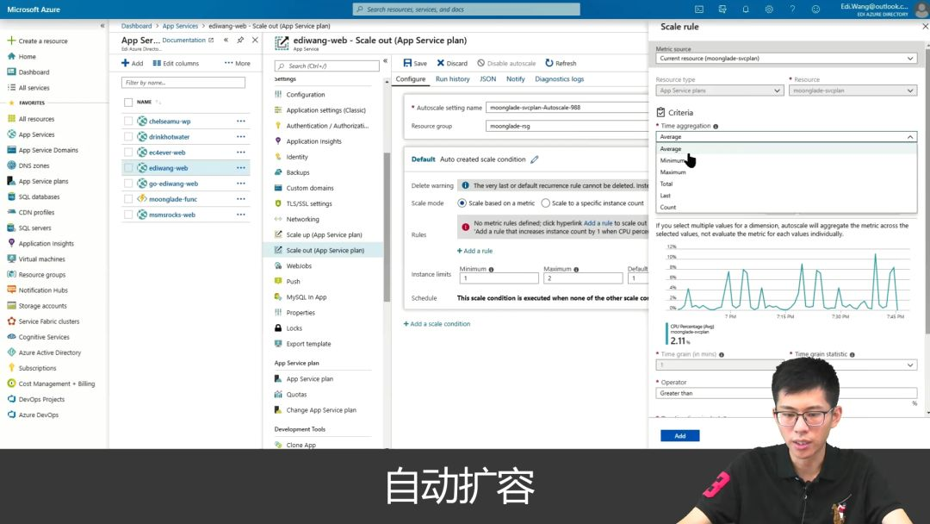
Task: Tick the checkbox for ediwang-web
Action: coord(128,168)
